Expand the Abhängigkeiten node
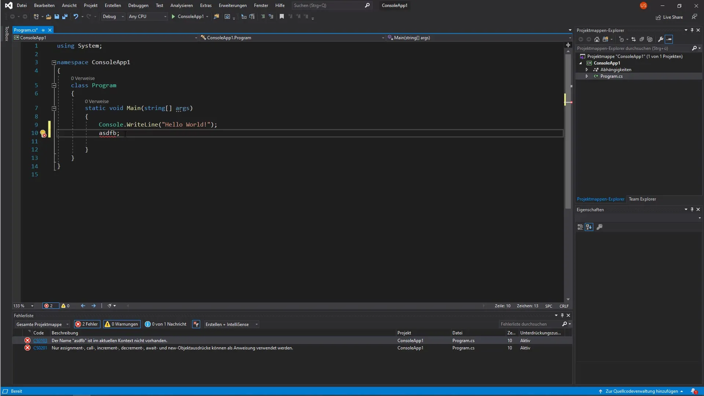Viewport: 704px width, 396px height. (587, 70)
